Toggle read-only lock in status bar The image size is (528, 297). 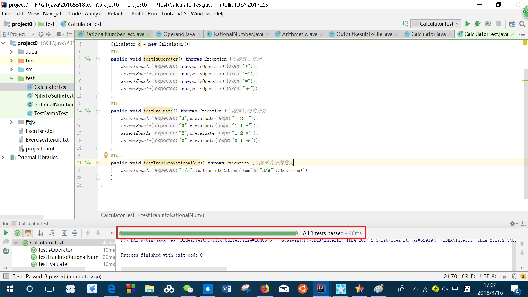pyautogui.click(x=504, y=276)
